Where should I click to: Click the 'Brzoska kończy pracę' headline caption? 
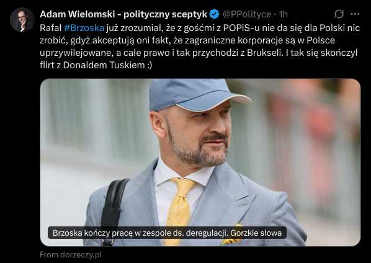point(167,233)
